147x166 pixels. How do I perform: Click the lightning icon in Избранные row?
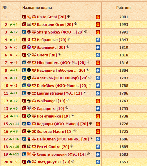pyautogui.click(x=98, y=40)
